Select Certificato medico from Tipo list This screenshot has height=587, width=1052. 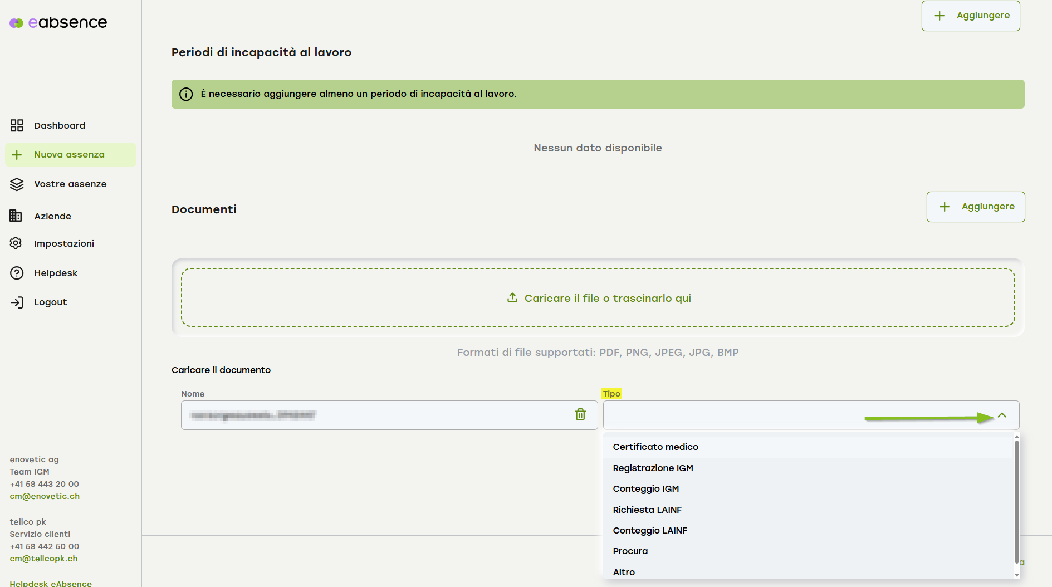[655, 447]
